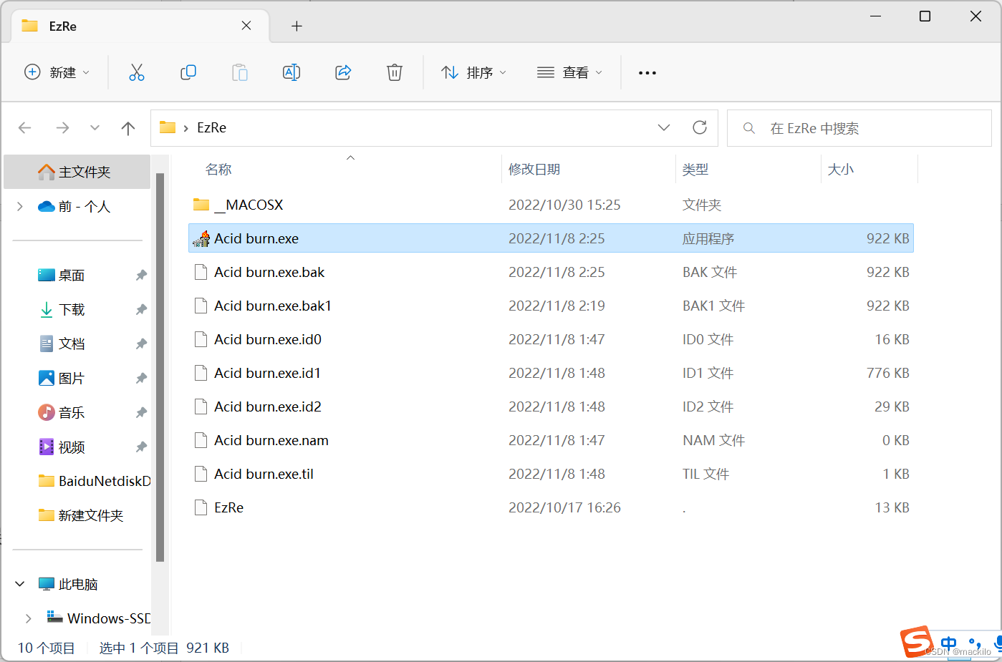
Task: Open the 主文件夹 home item
Action: pos(77,172)
